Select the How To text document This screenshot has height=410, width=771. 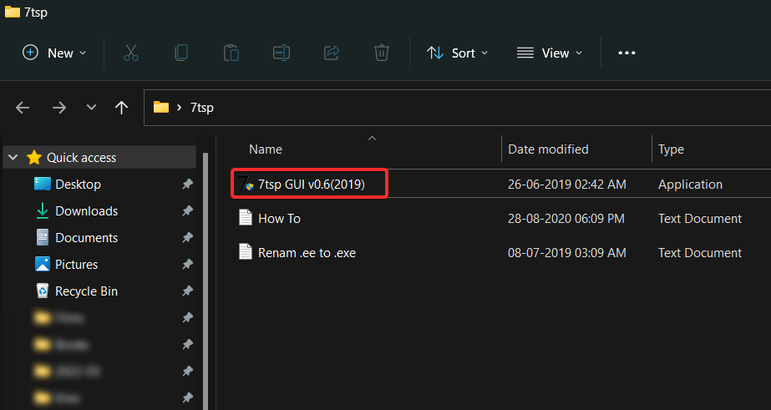coord(279,218)
